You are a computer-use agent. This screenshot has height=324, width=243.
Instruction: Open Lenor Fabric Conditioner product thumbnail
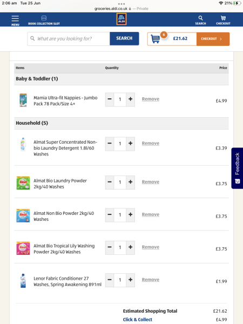coord(23,281)
